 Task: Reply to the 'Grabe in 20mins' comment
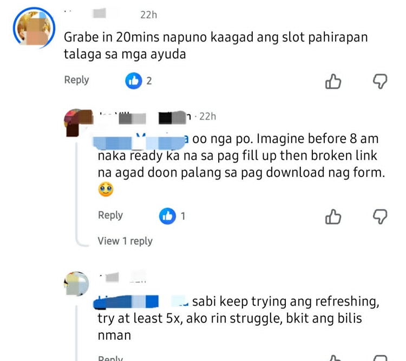point(76,80)
